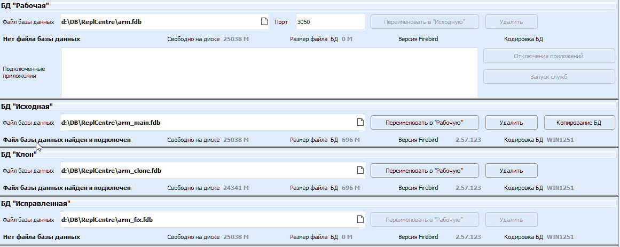Image resolution: width=620 pixels, height=247 pixels.
Task: Click Запуск служб button
Action: tap(549, 77)
